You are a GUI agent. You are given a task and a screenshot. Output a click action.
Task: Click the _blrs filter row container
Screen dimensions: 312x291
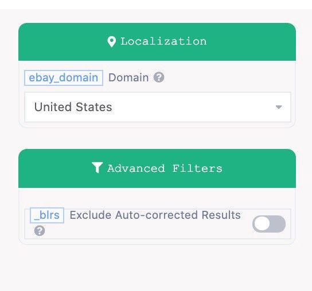coord(158,224)
